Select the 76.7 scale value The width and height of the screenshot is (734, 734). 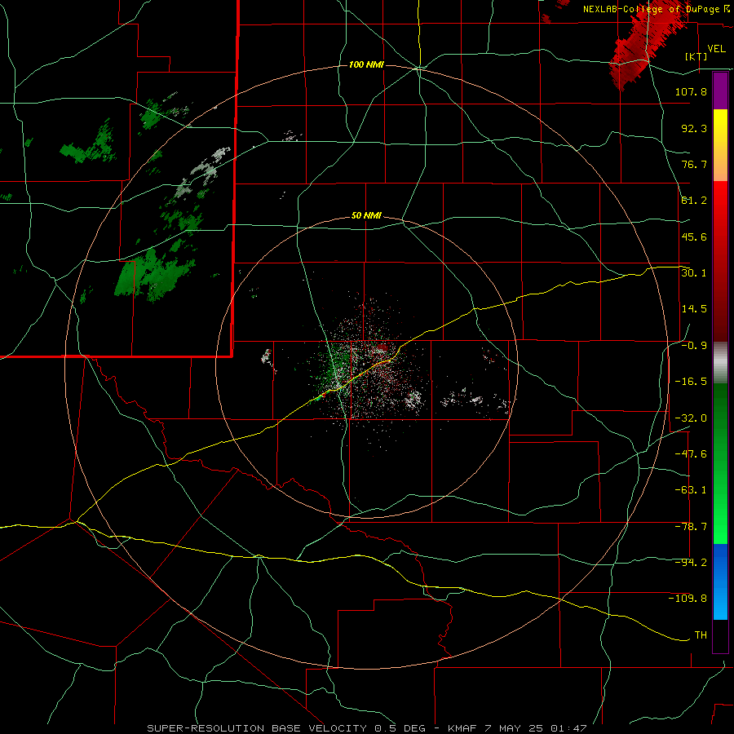694,164
